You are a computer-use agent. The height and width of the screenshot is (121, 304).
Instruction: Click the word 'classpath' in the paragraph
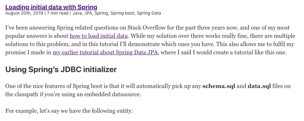coord(25,94)
